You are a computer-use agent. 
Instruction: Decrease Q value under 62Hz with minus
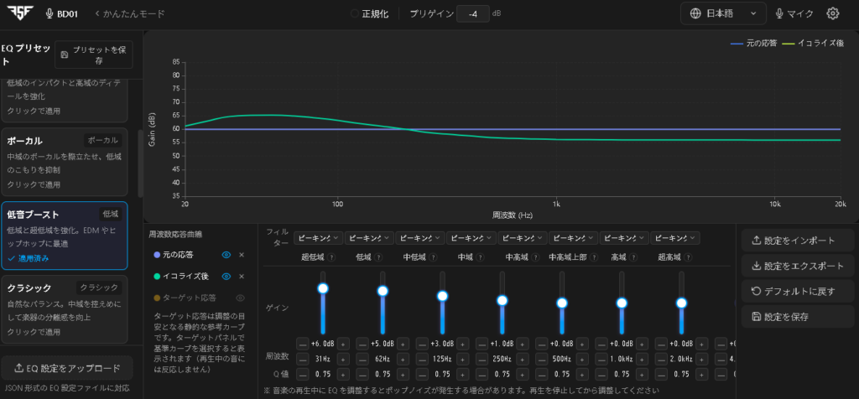click(x=362, y=375)
